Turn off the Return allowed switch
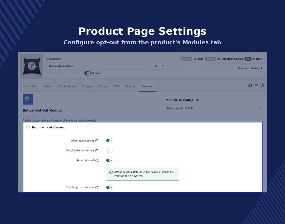Image resolution: width=285 pixels, height=224 pixels. 110,160
